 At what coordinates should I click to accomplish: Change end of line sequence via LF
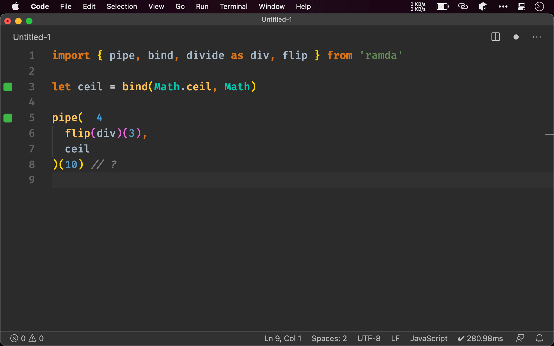(395, 338)
